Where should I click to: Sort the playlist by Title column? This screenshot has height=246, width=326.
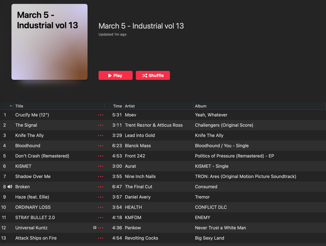click(x=19, y=106)
